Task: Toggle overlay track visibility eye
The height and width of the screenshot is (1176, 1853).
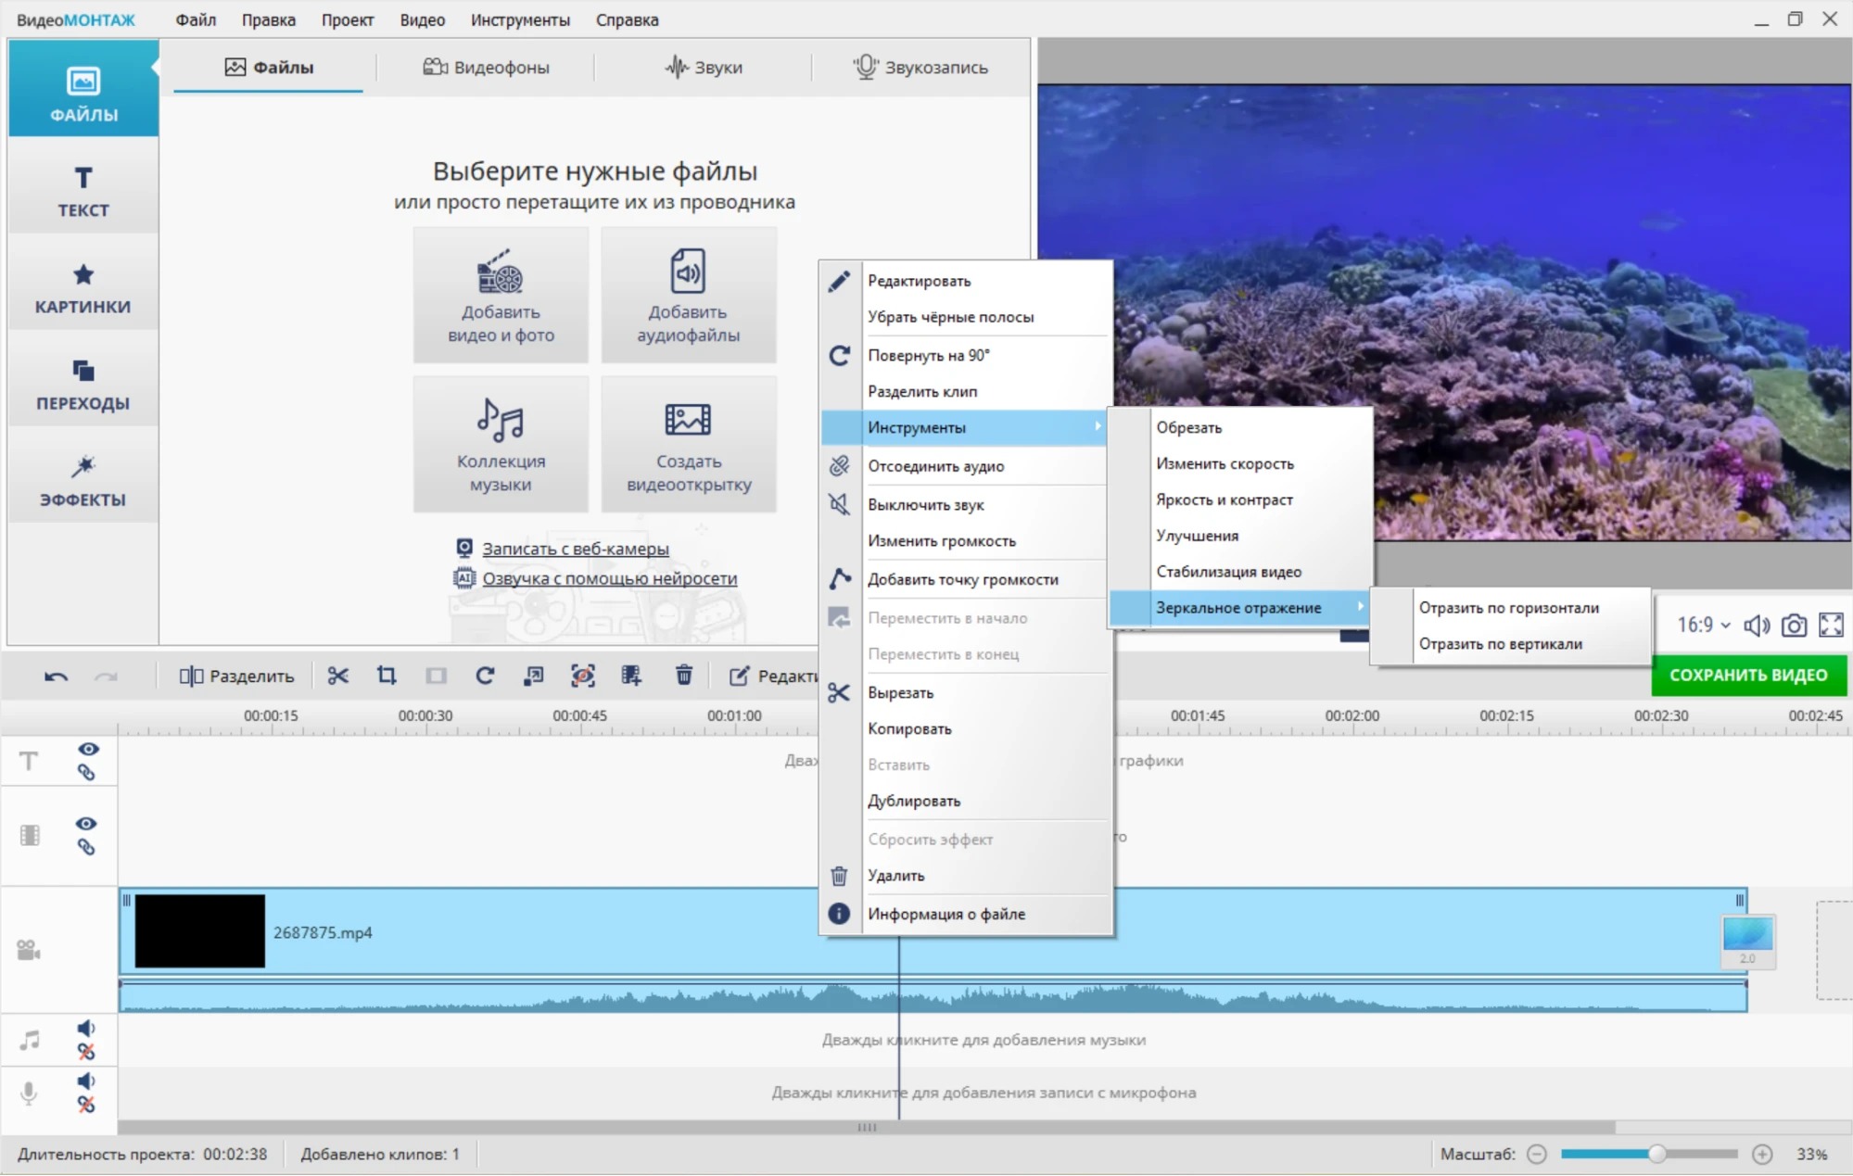Action: pos(86,823)
